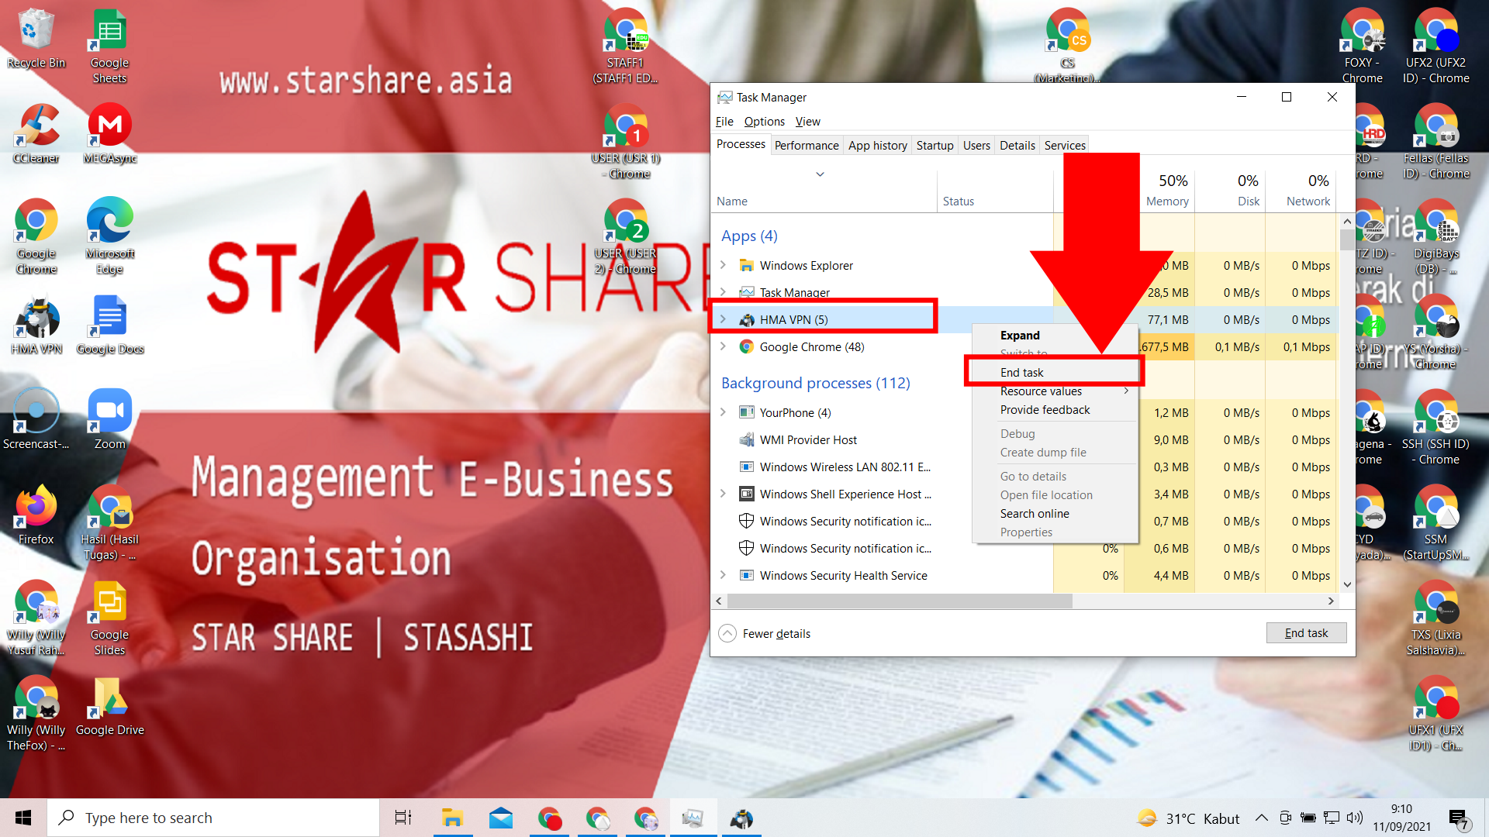Choose End task from context menu

(1055, 373)
